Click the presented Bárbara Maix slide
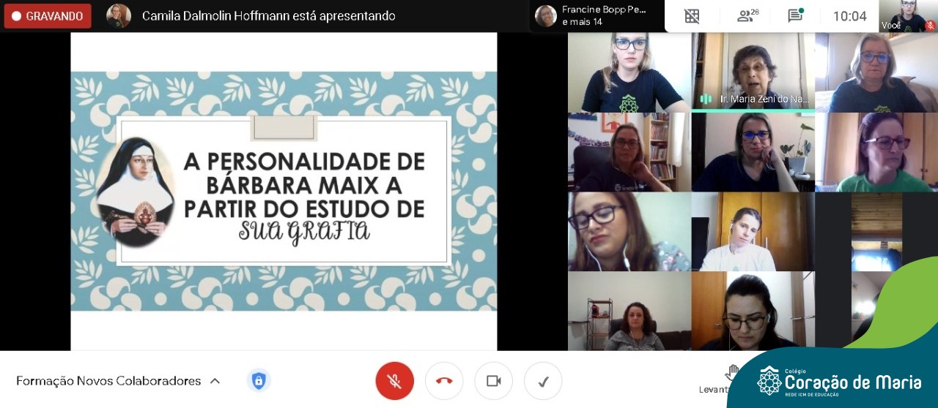 point(284,191)
